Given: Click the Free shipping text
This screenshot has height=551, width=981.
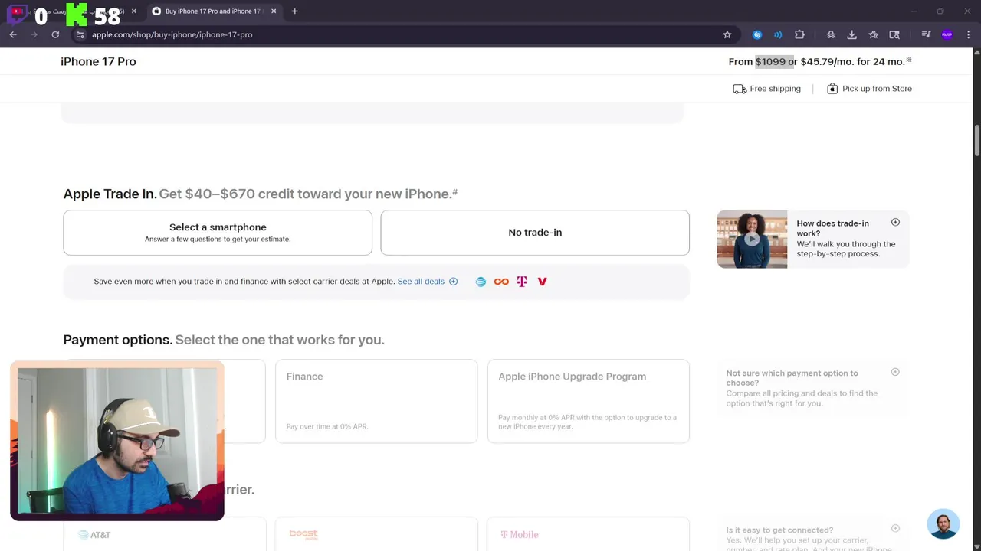Looking at the screenshot, I should [x=775, y=89].
